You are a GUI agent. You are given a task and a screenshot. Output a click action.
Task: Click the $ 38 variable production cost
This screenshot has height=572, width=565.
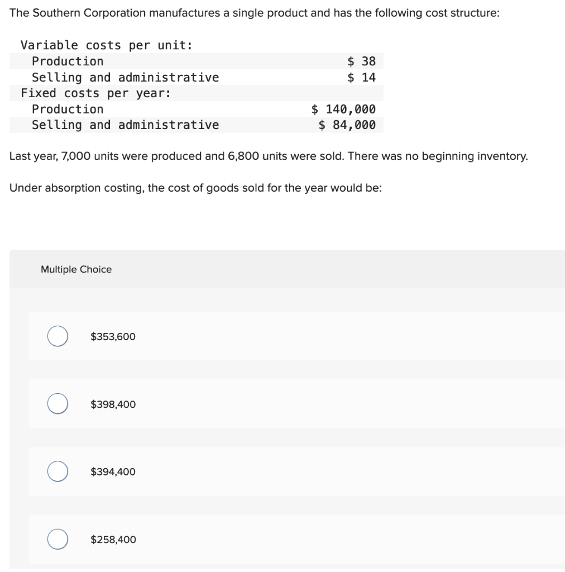pos(361,61)
